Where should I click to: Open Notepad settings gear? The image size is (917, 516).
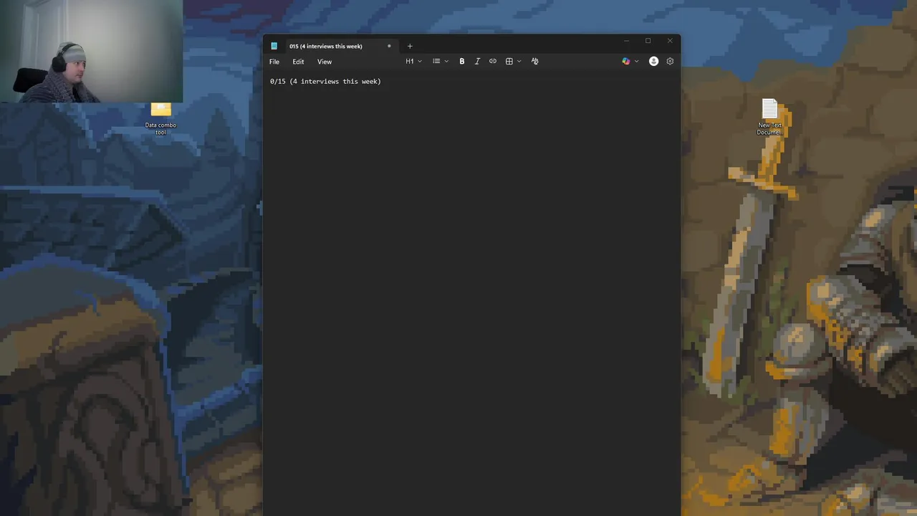tap(670, 62)
